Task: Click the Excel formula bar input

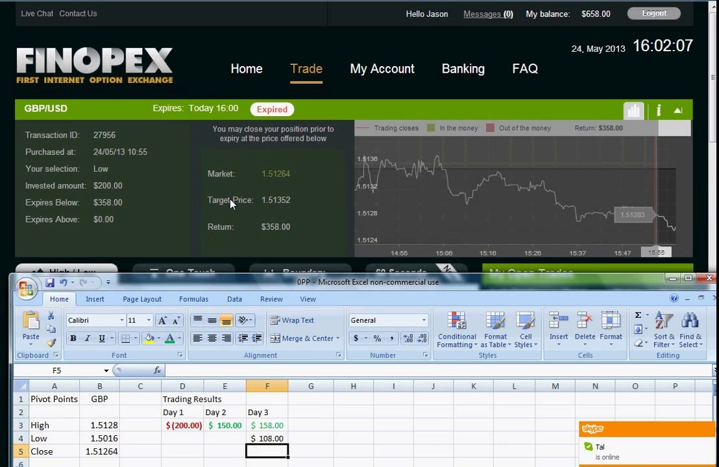Action: point(438,370)
